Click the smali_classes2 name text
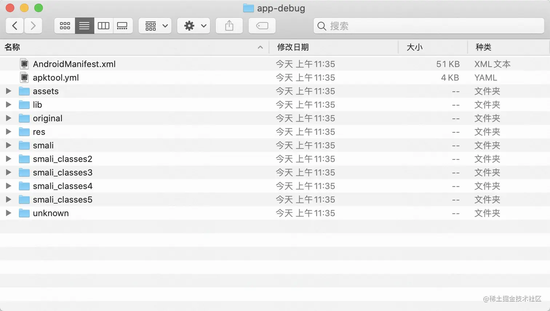 tap(63, 159)
